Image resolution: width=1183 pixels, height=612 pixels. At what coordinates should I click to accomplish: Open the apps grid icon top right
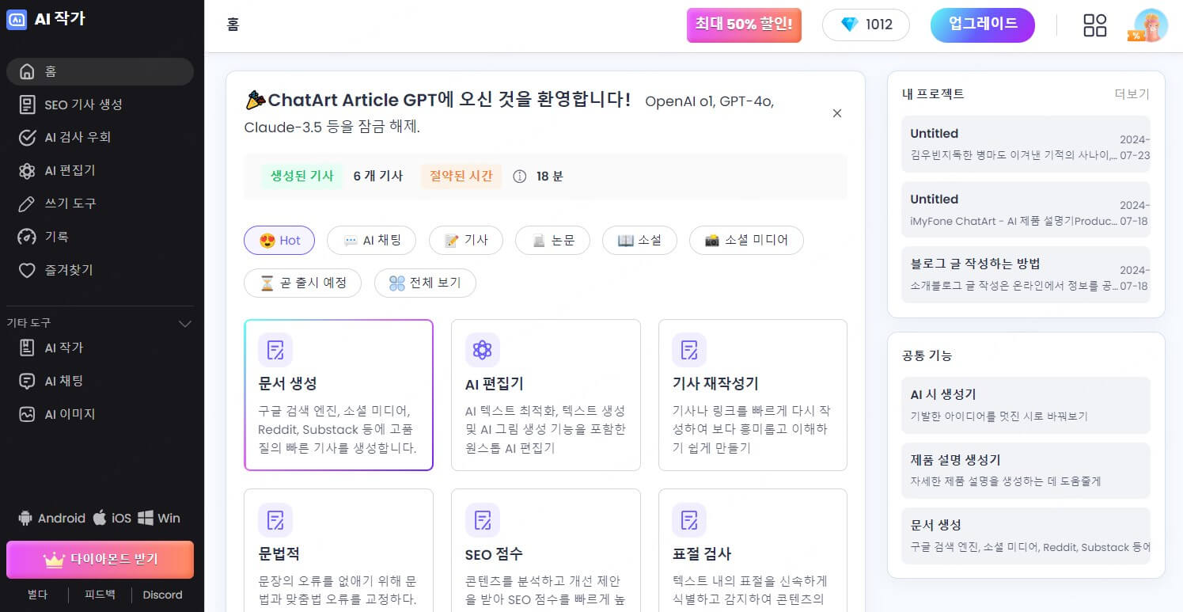tap(1095, 25)
